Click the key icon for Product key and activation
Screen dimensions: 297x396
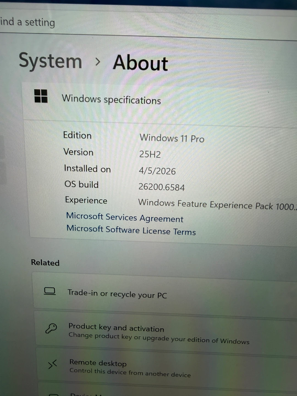(x=51, y=328)
